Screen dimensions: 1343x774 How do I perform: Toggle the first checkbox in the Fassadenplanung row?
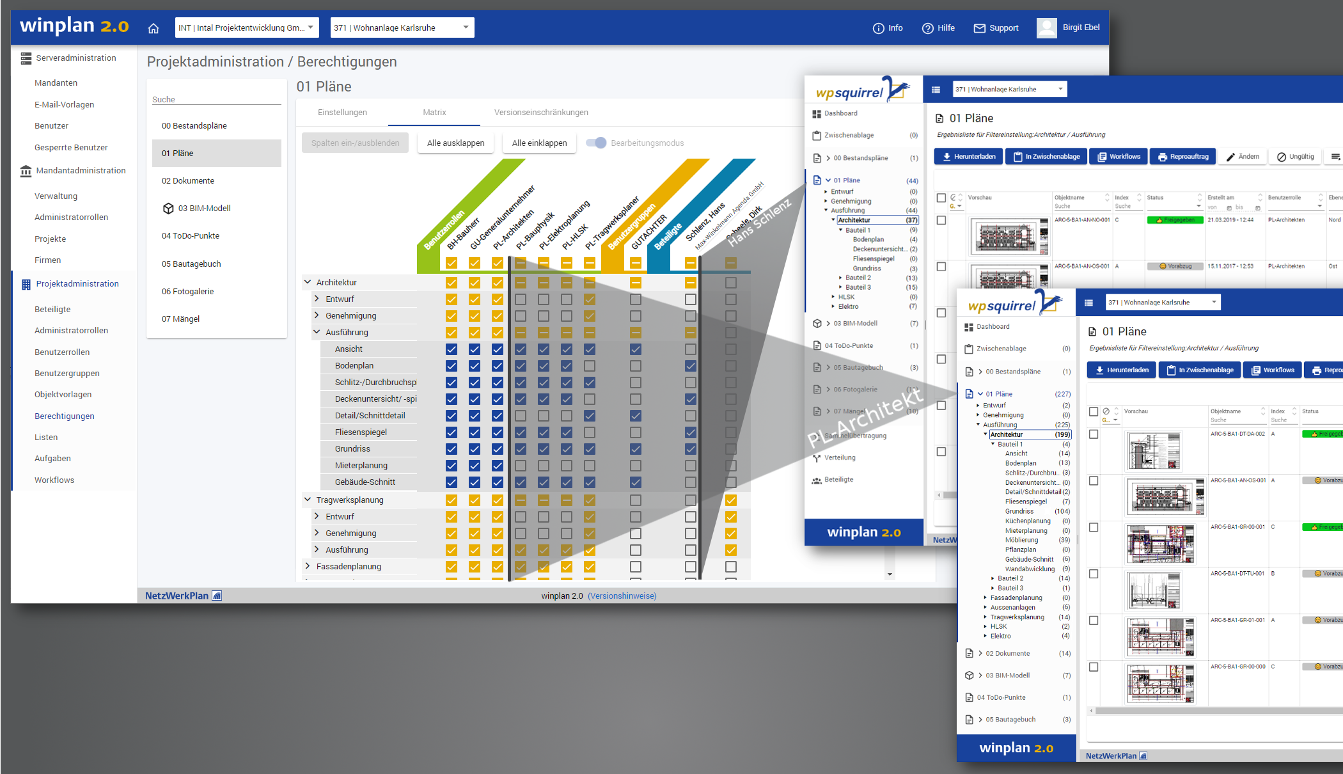452,567
